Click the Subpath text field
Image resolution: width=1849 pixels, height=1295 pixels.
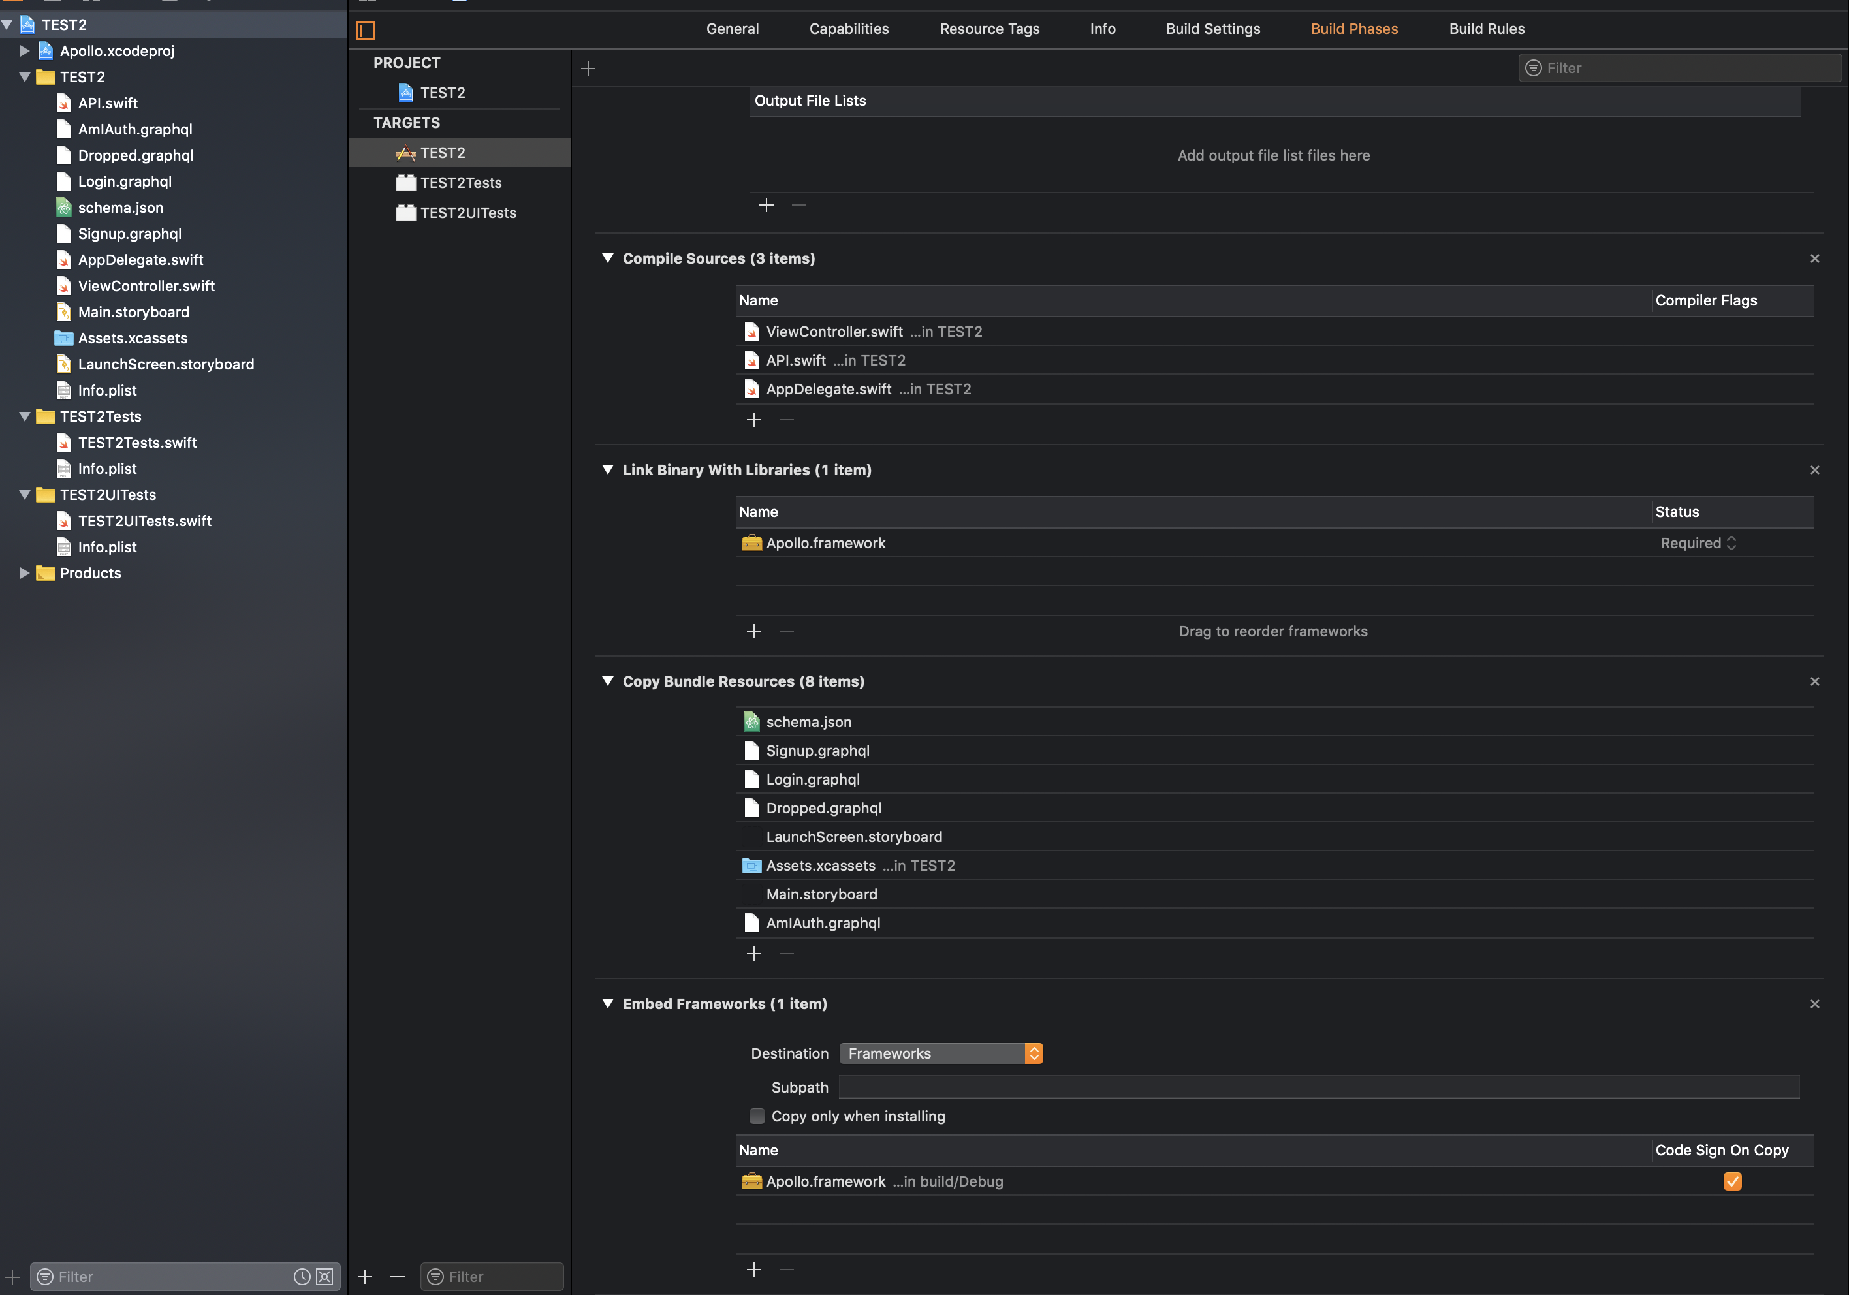pyautogui.click(x=1319, y=1087)
